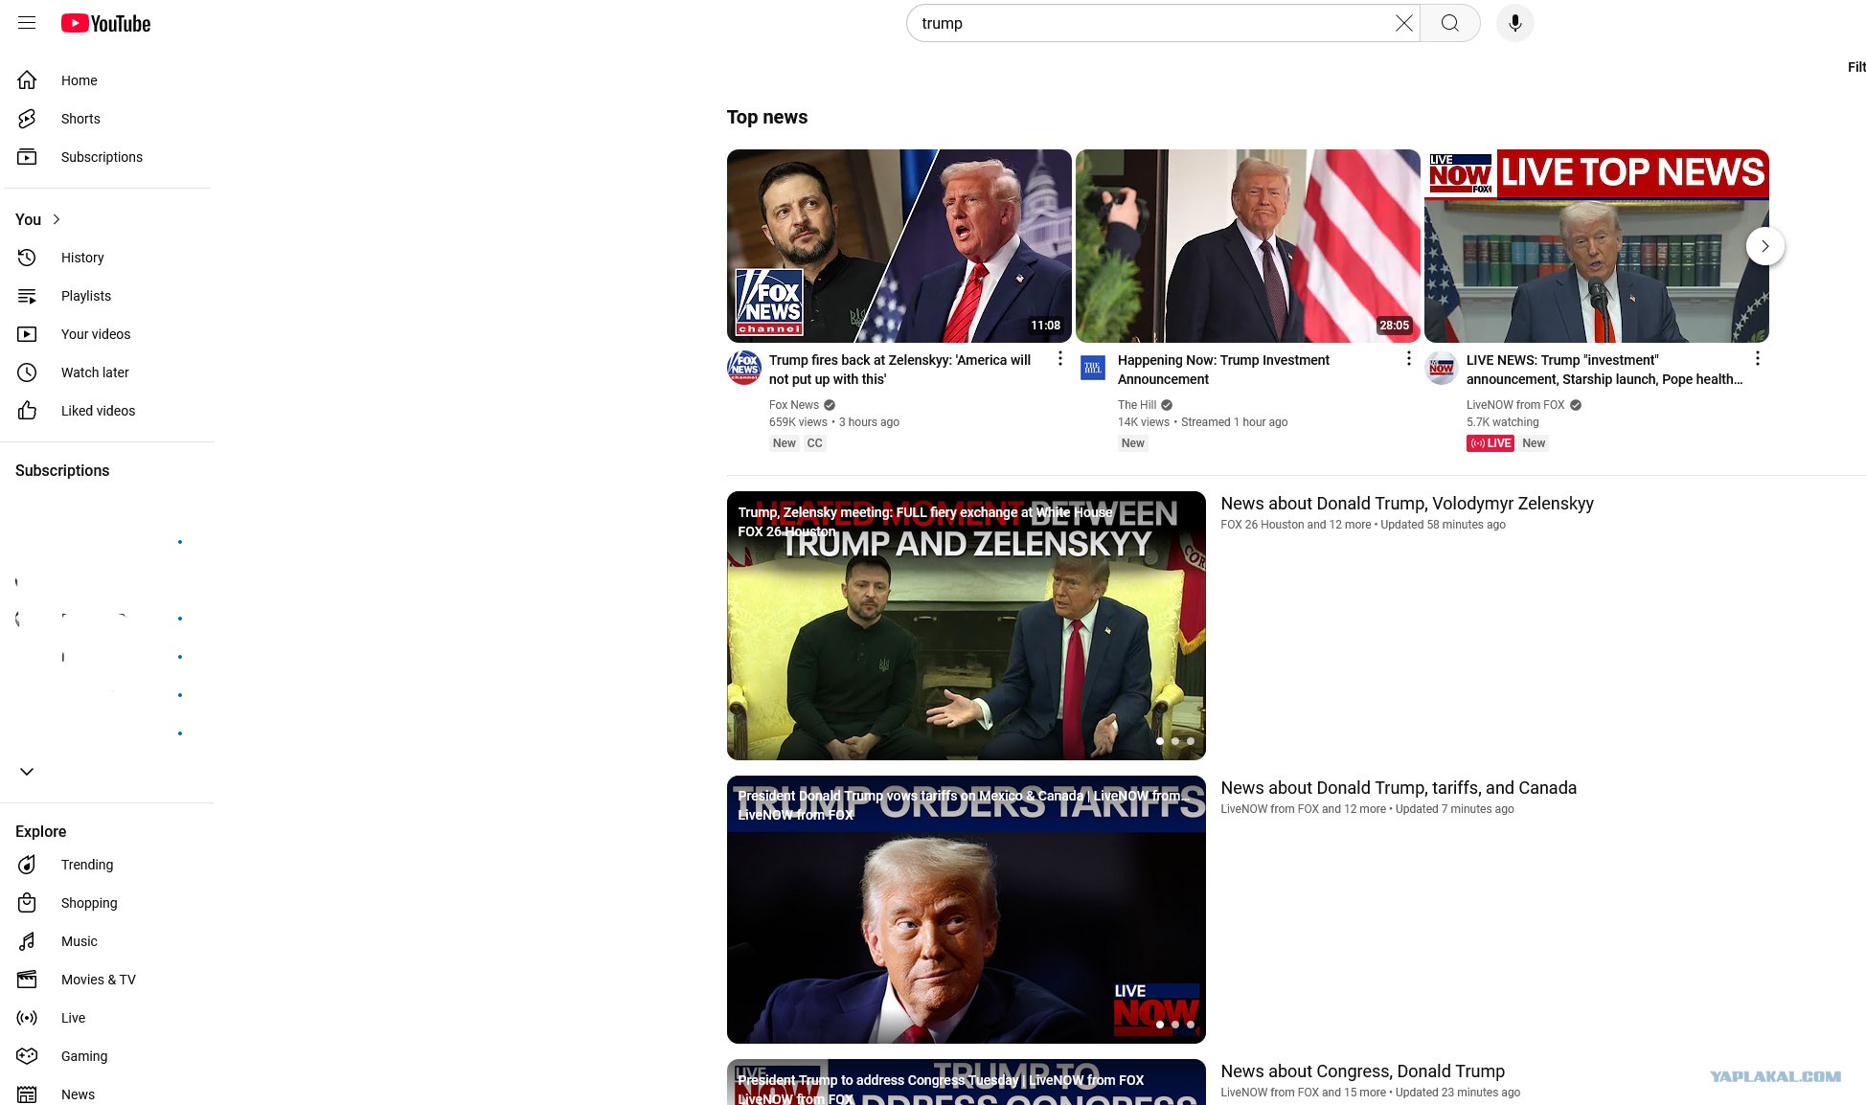Expand the You section
The image size is (1866, 1105).
[x=39, y=219]
